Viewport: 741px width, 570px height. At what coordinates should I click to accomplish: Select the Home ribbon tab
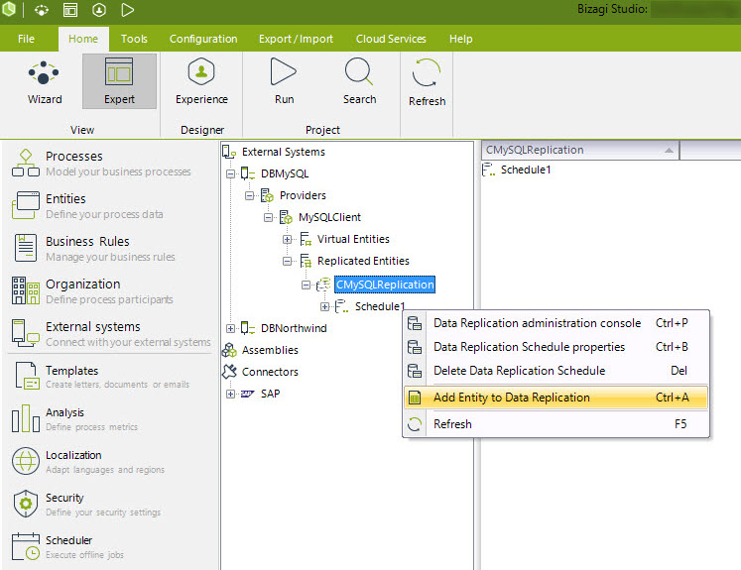pos(83,39)
